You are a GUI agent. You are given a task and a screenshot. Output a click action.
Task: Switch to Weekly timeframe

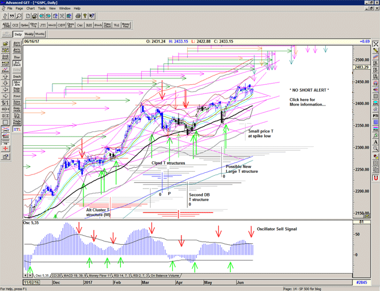point(28,35)
